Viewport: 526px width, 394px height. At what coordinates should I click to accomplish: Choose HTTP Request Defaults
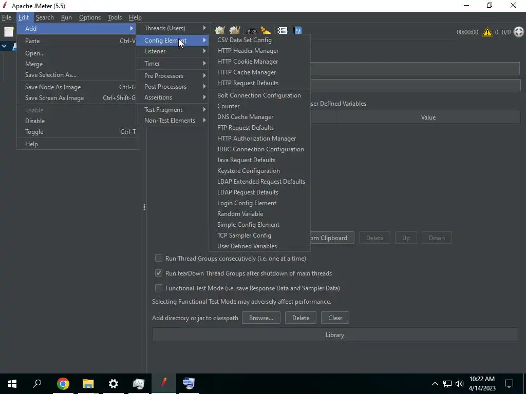259,83
